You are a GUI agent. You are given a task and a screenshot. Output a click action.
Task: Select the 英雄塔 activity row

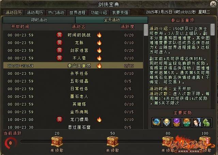73,104
